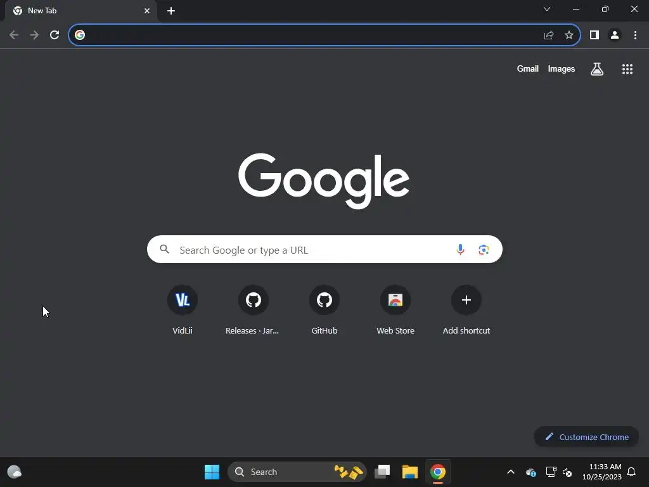Reload the page with refresh icon

55,36
